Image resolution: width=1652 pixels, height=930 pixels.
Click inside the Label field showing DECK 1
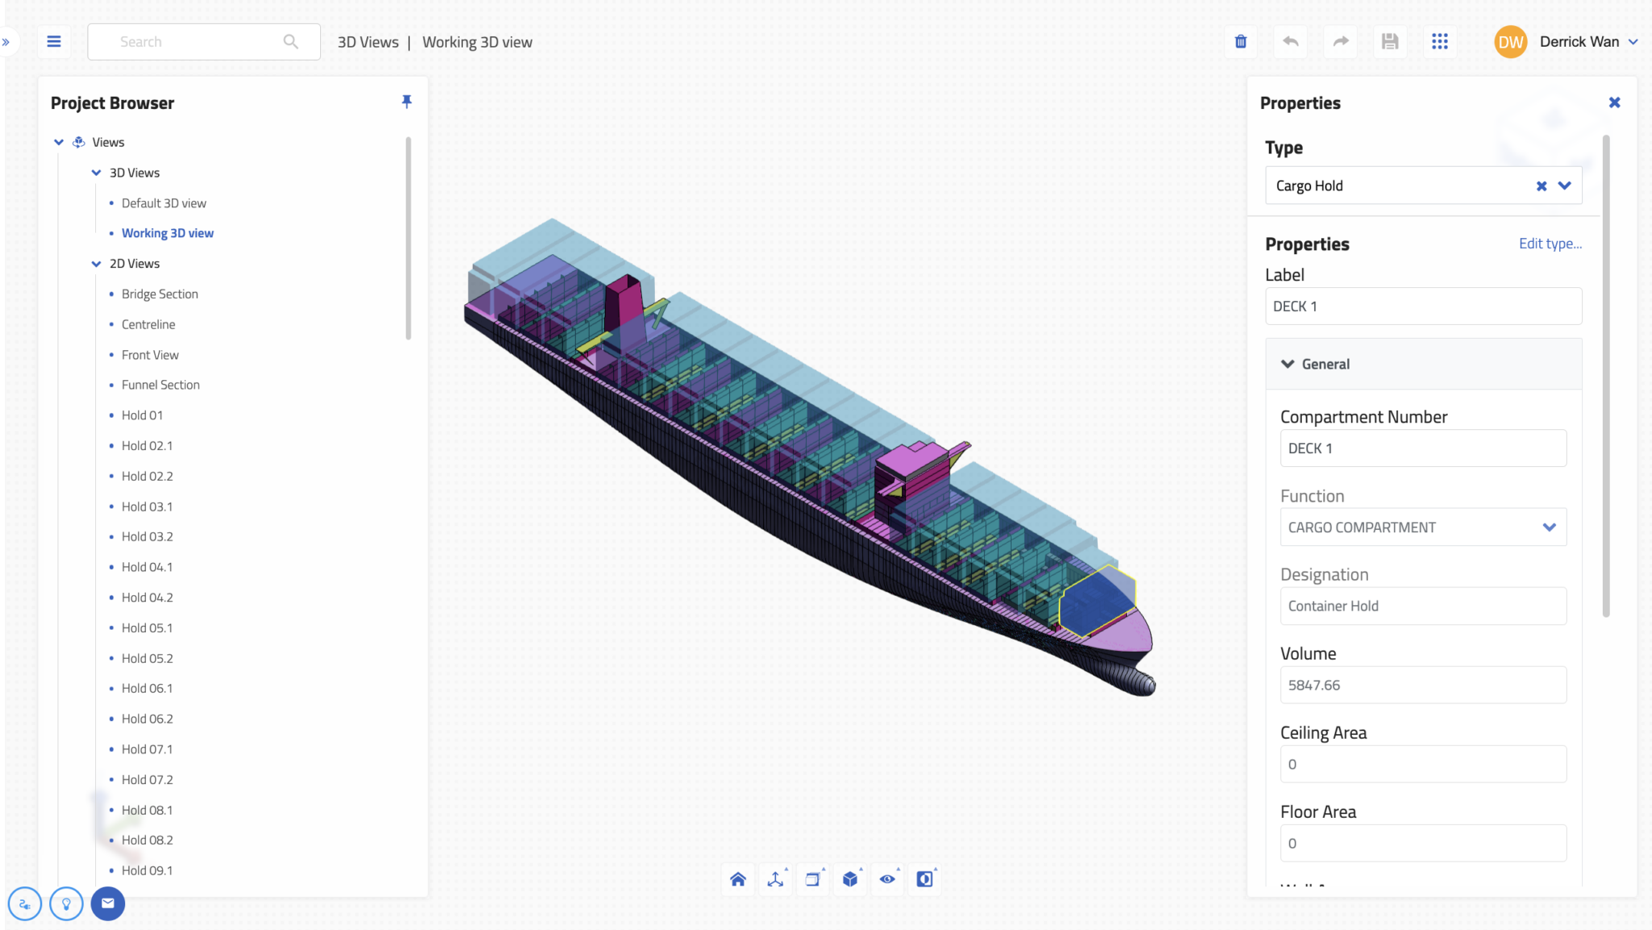1422,306
